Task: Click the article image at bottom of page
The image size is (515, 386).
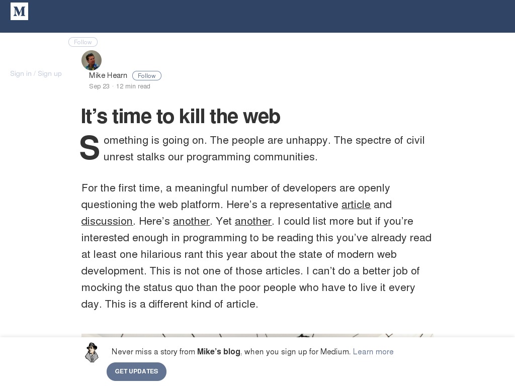Action: tap(257, 335)
